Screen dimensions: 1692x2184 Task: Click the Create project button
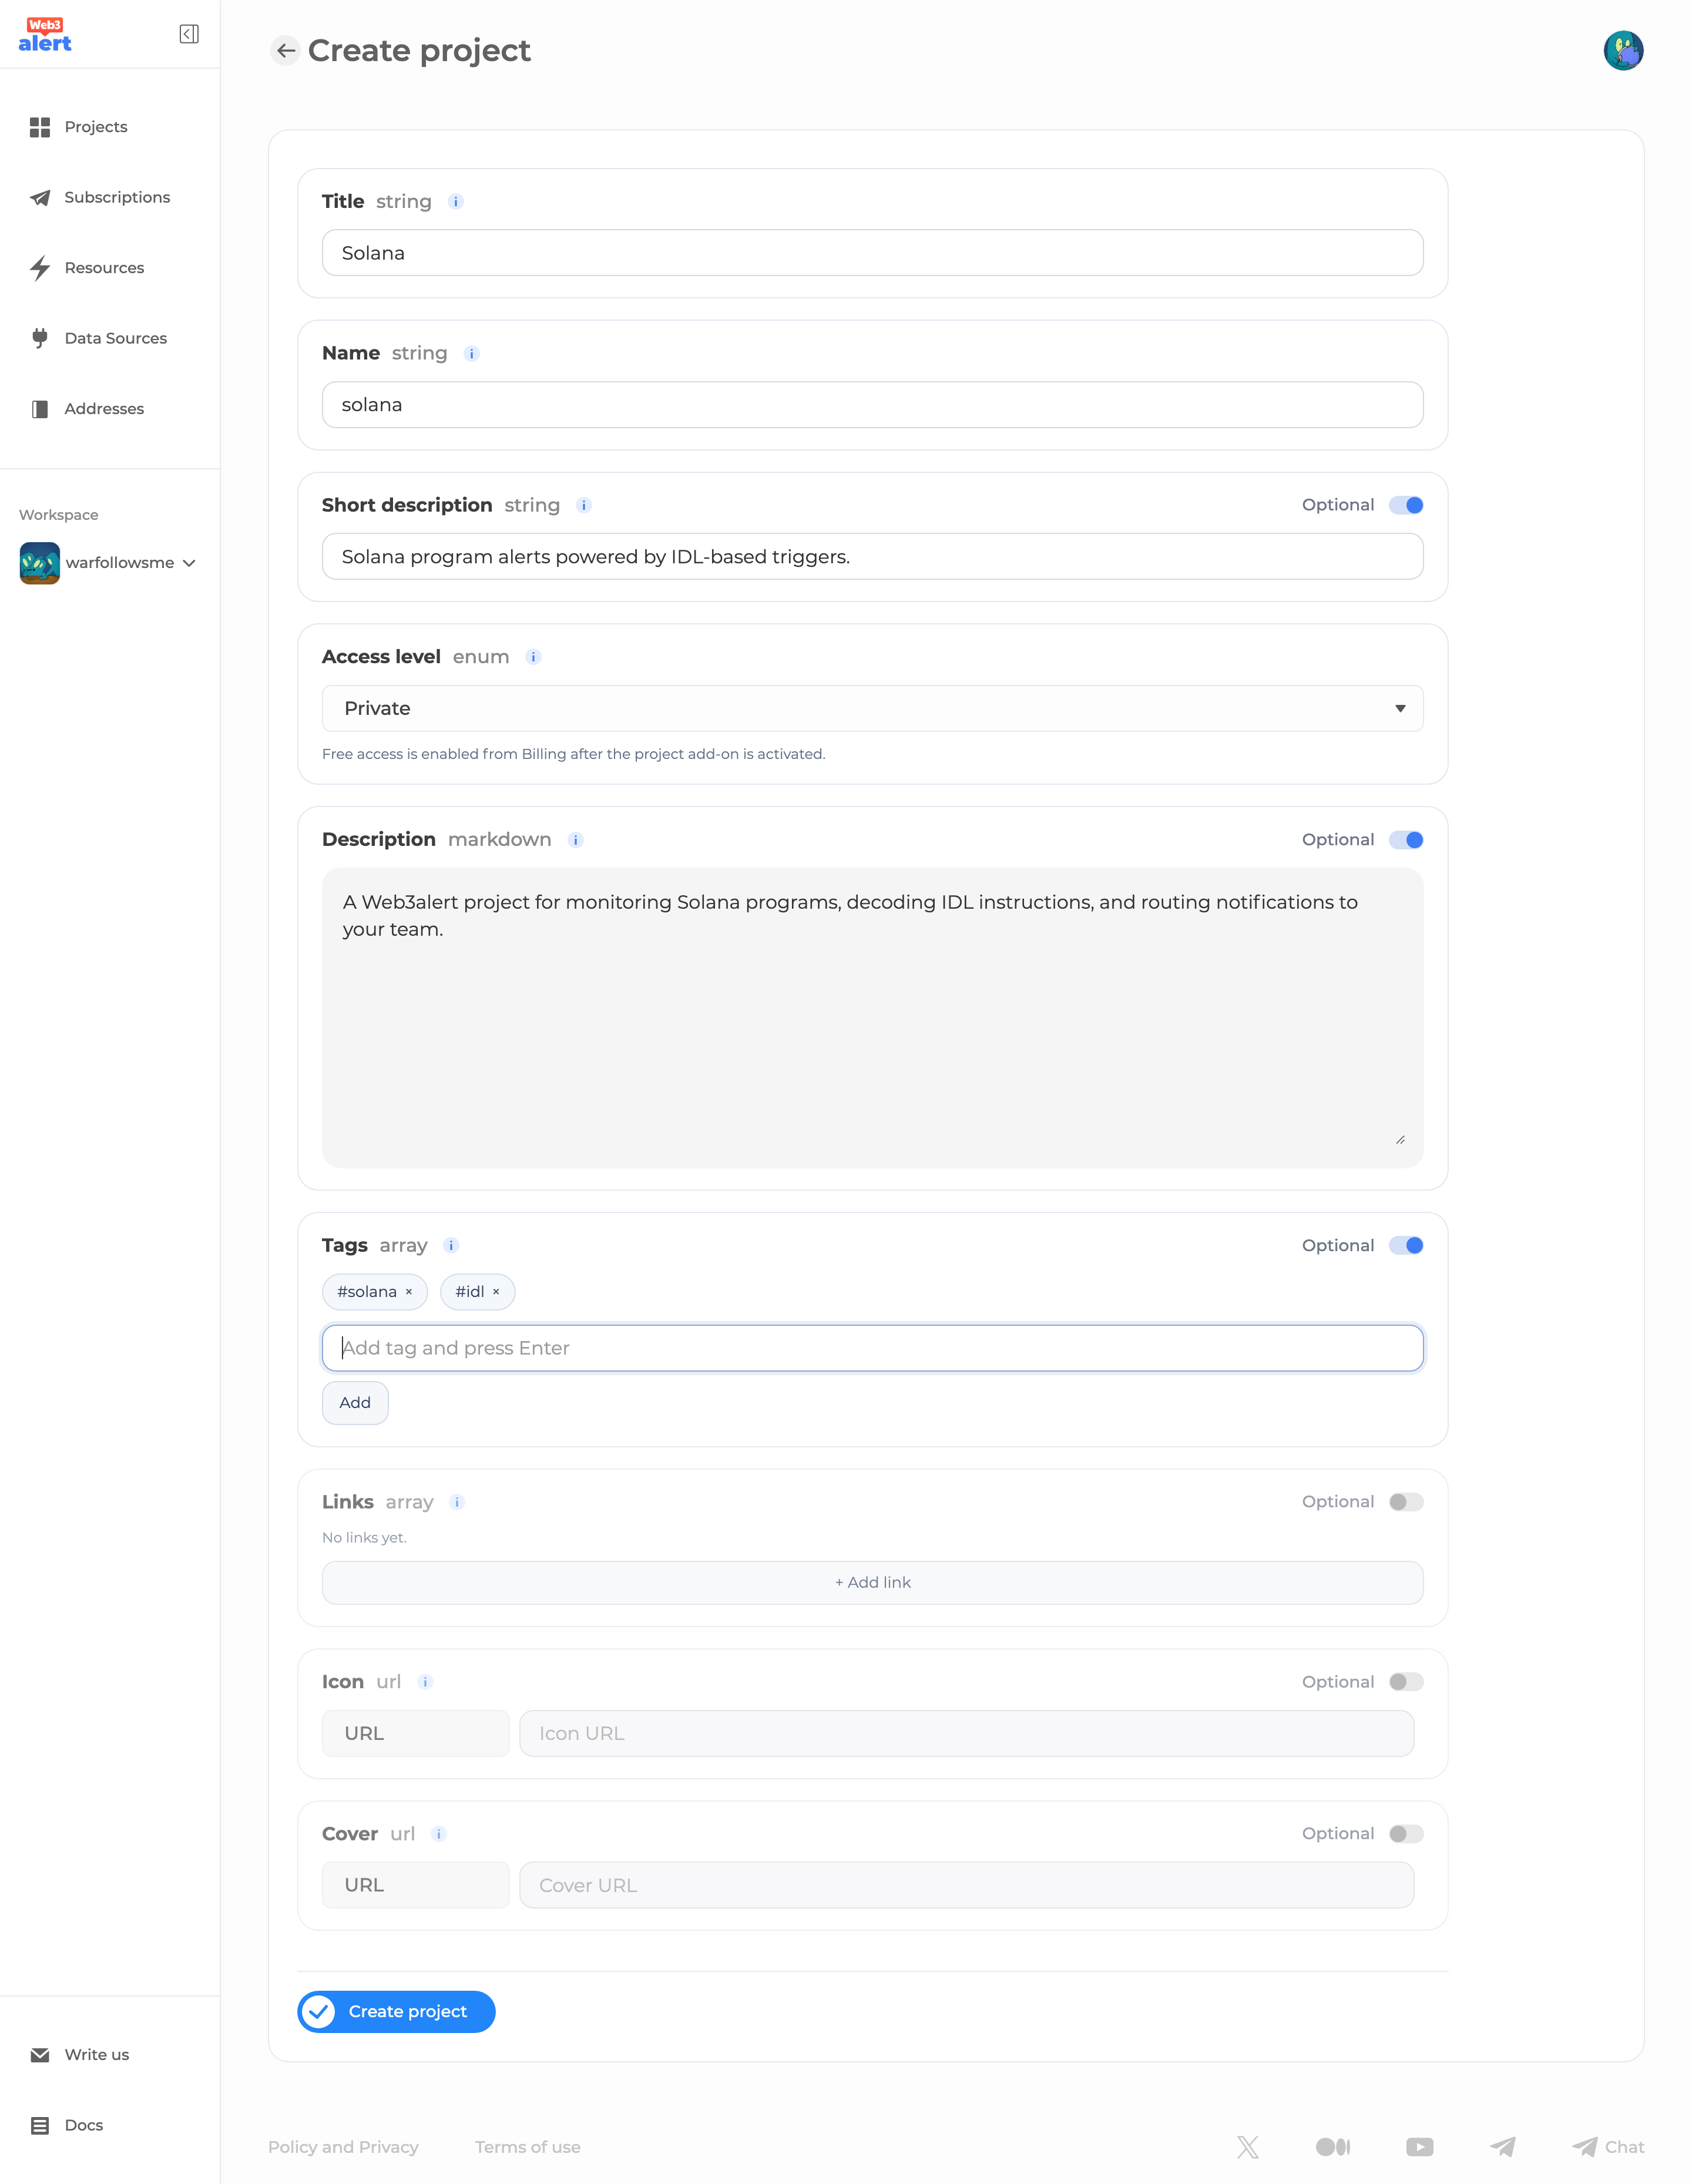point(397,2012)
